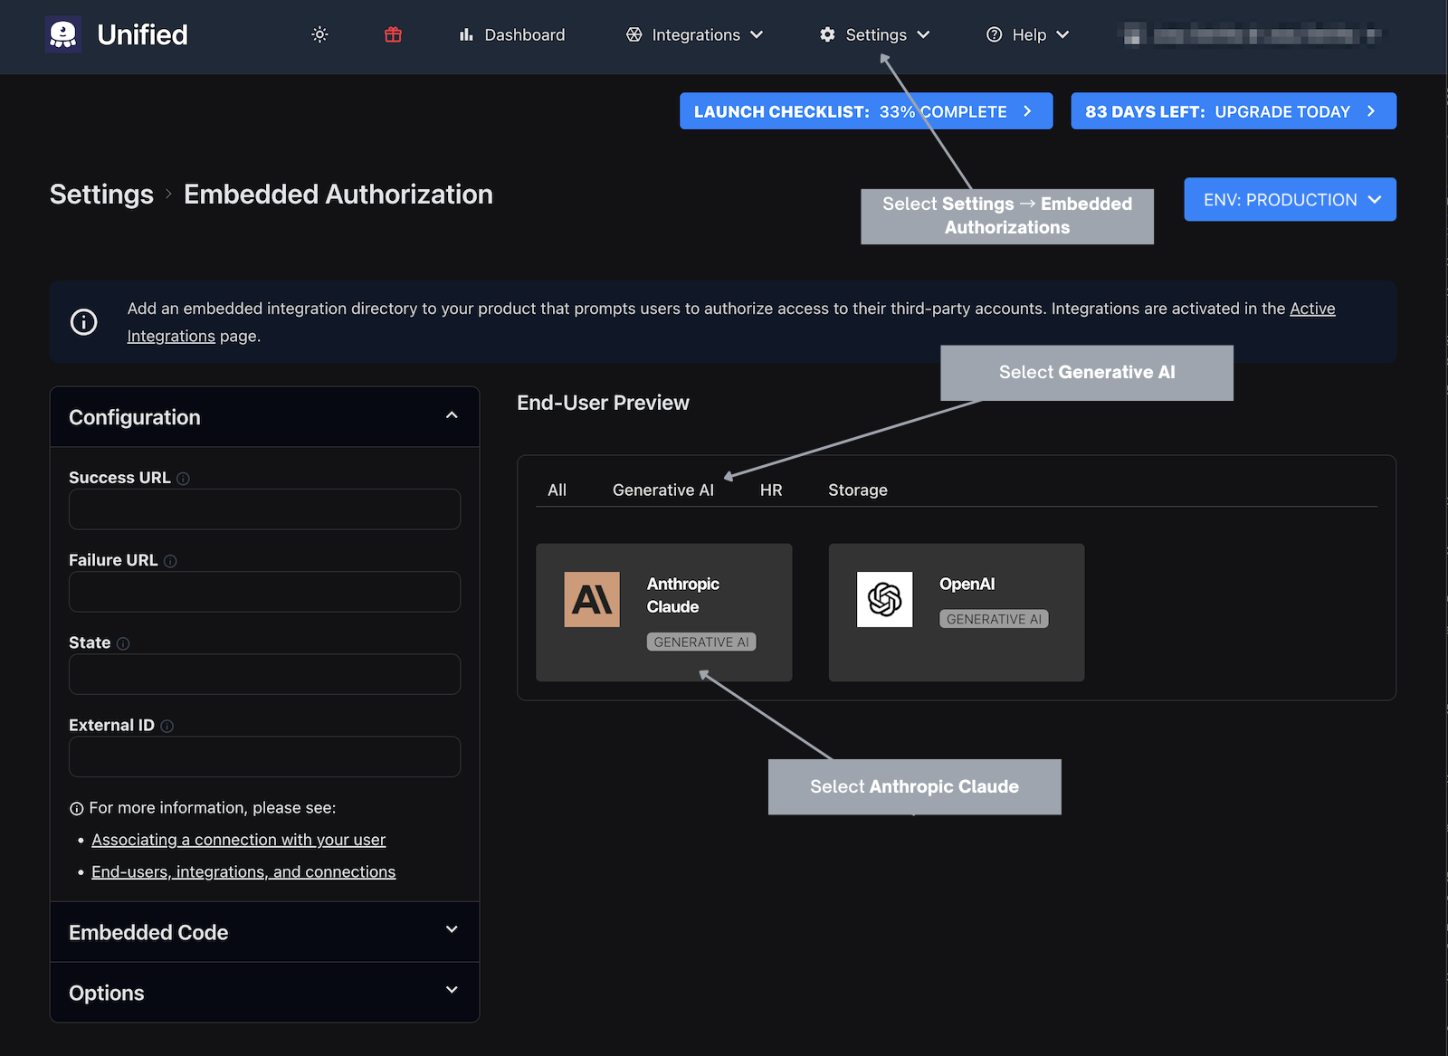Open the red gift promotion icon

click(392, 34)
